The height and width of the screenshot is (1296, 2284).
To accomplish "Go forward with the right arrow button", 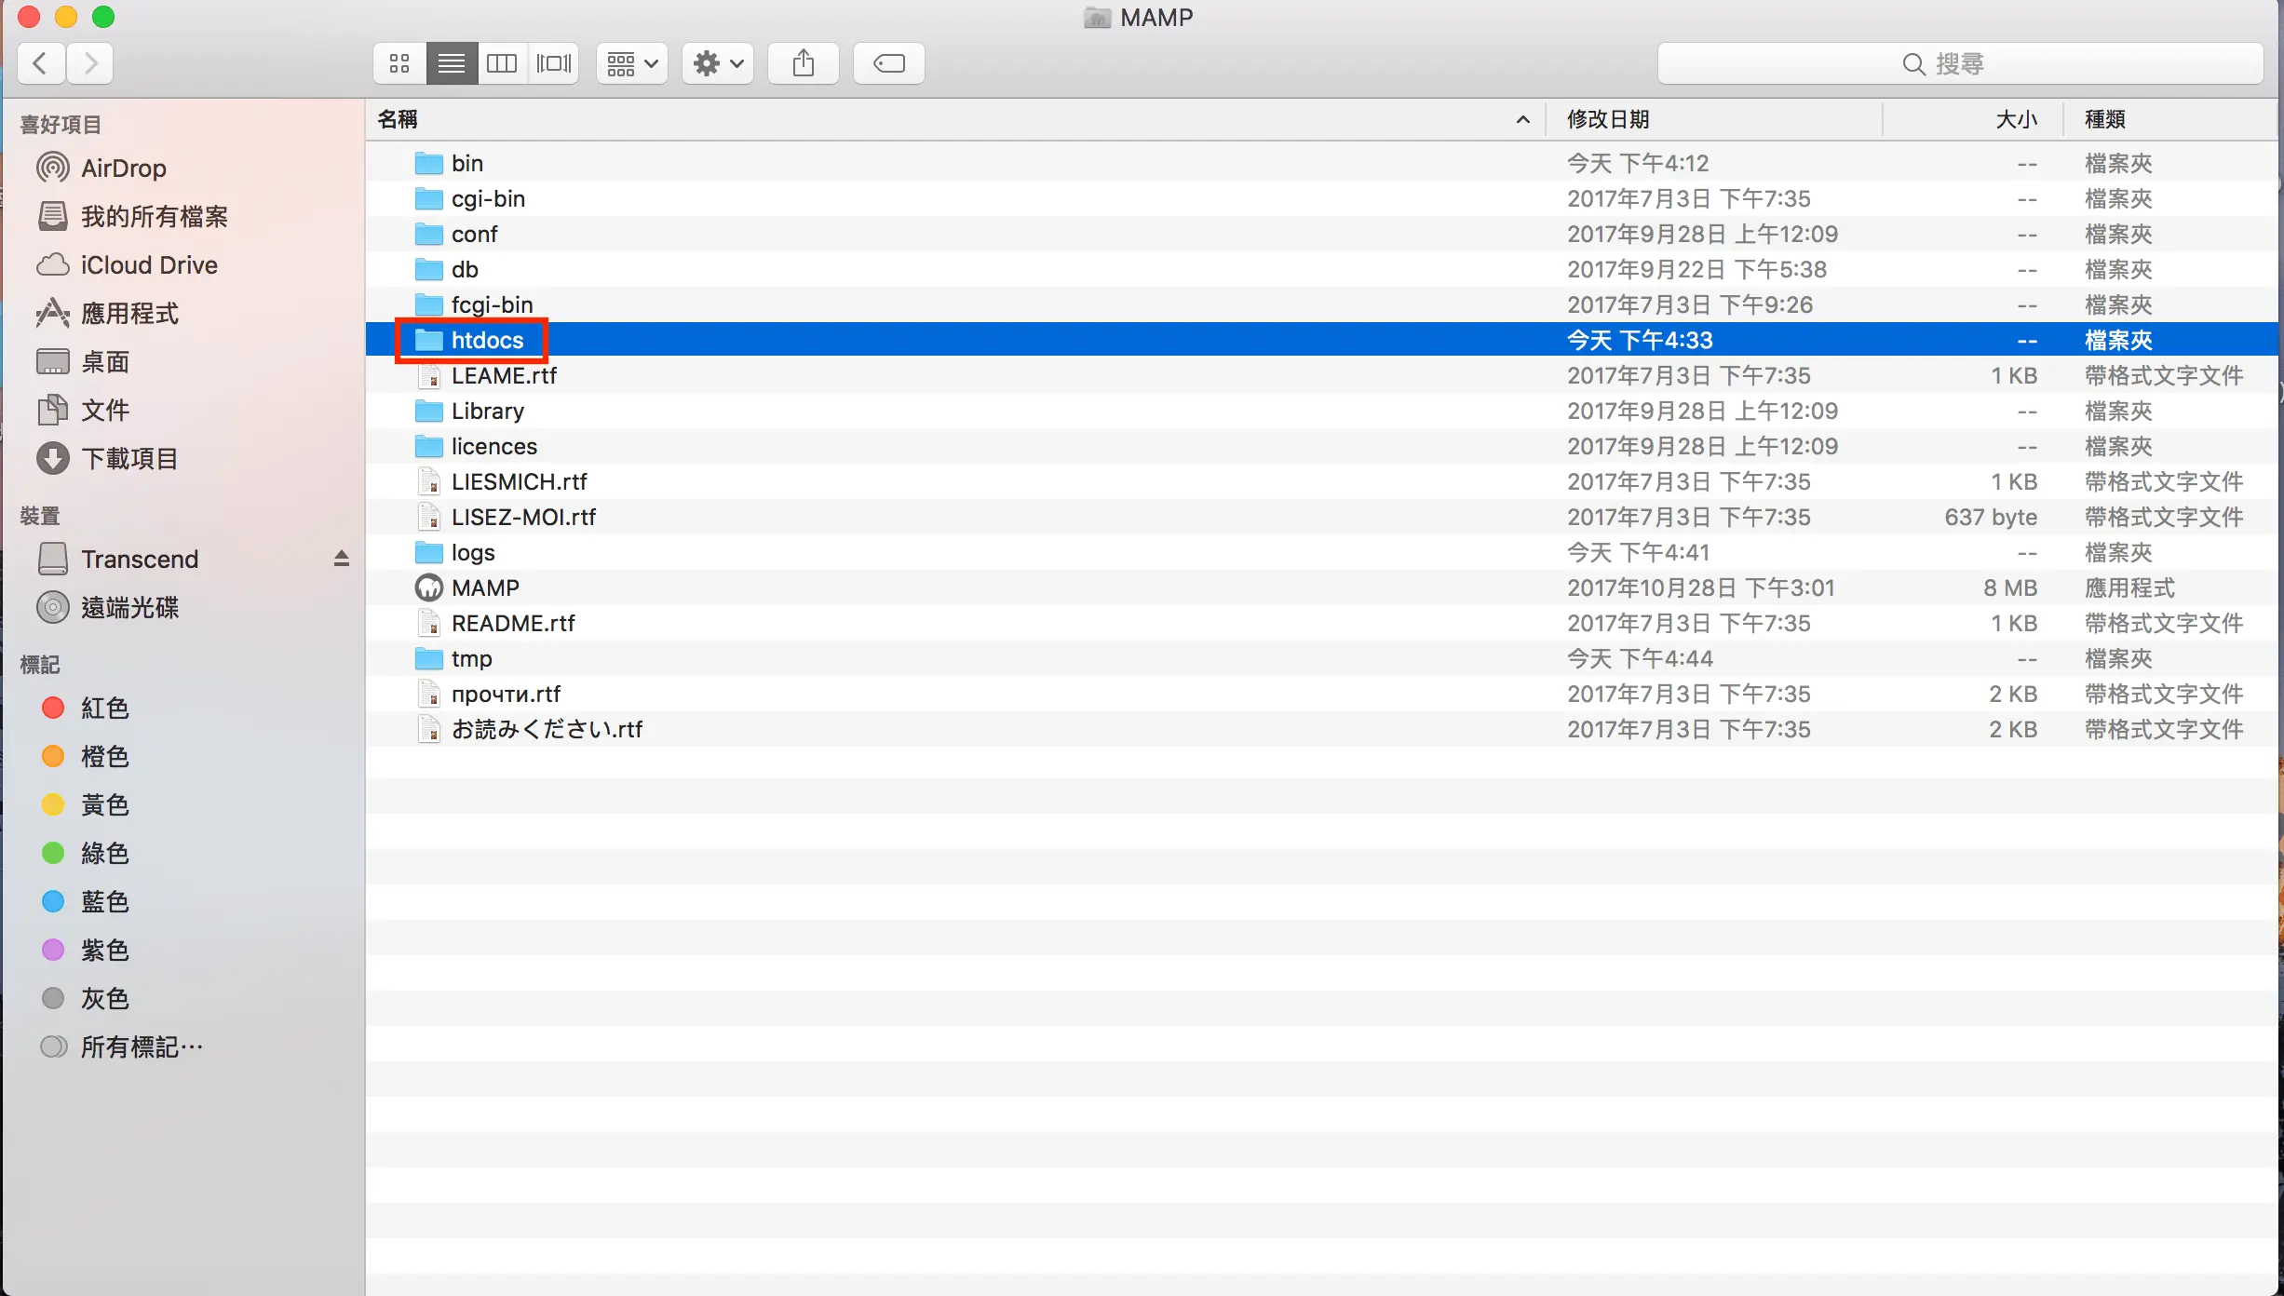I will pos(89,63).
